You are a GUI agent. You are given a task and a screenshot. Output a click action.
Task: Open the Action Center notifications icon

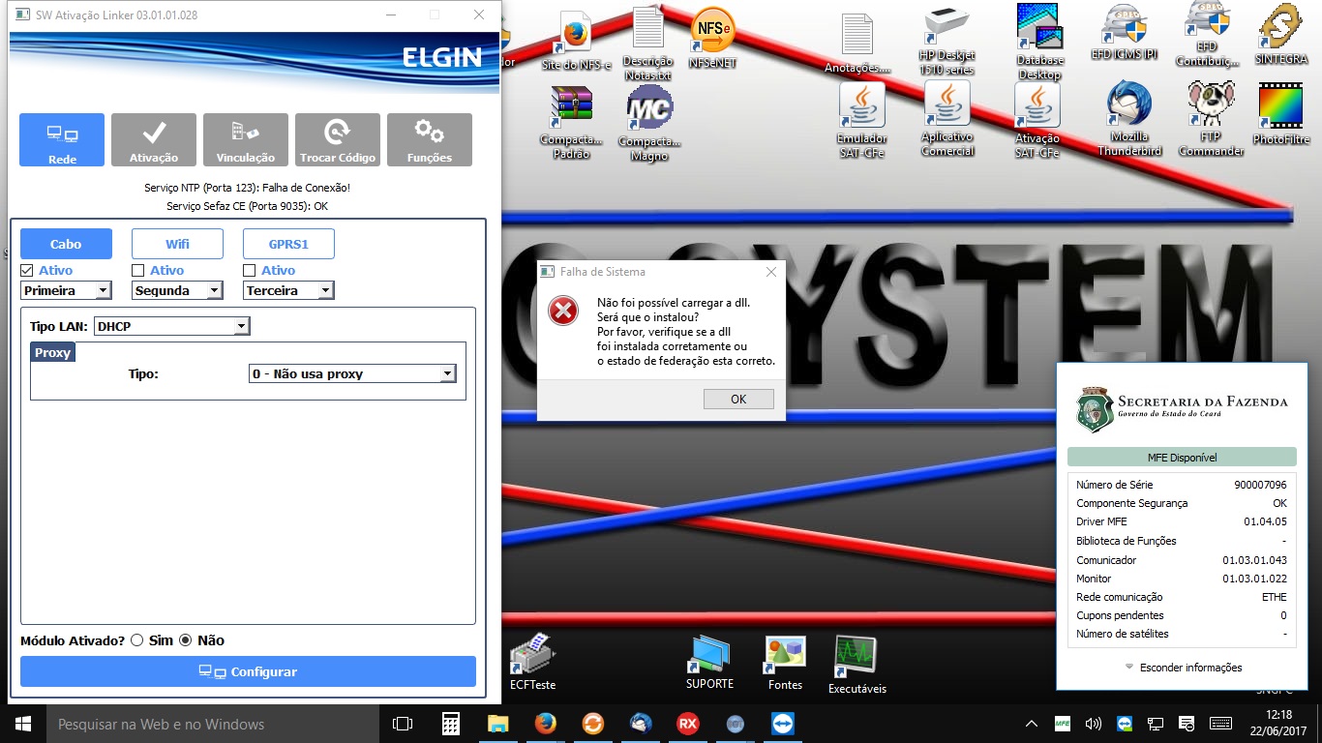[x=1187, y=724]
